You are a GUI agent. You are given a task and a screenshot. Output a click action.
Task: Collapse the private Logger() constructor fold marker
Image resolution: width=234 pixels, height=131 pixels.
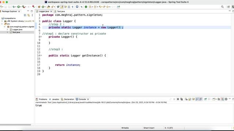pos(41,37)
